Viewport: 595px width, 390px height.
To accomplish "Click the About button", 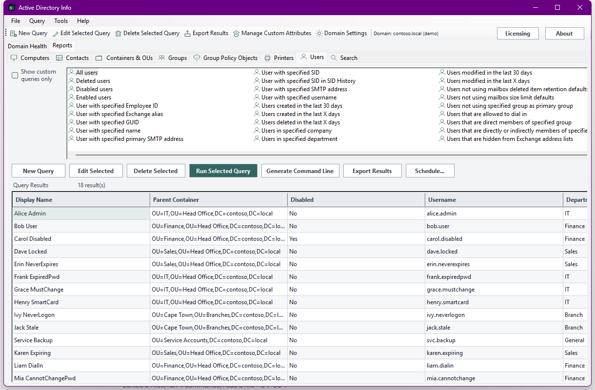I will pyautogui.click(x=564, y=34).
